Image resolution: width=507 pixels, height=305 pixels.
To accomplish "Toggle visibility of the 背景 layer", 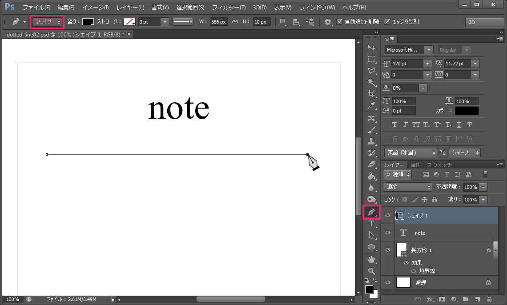I will pos(388,282).
